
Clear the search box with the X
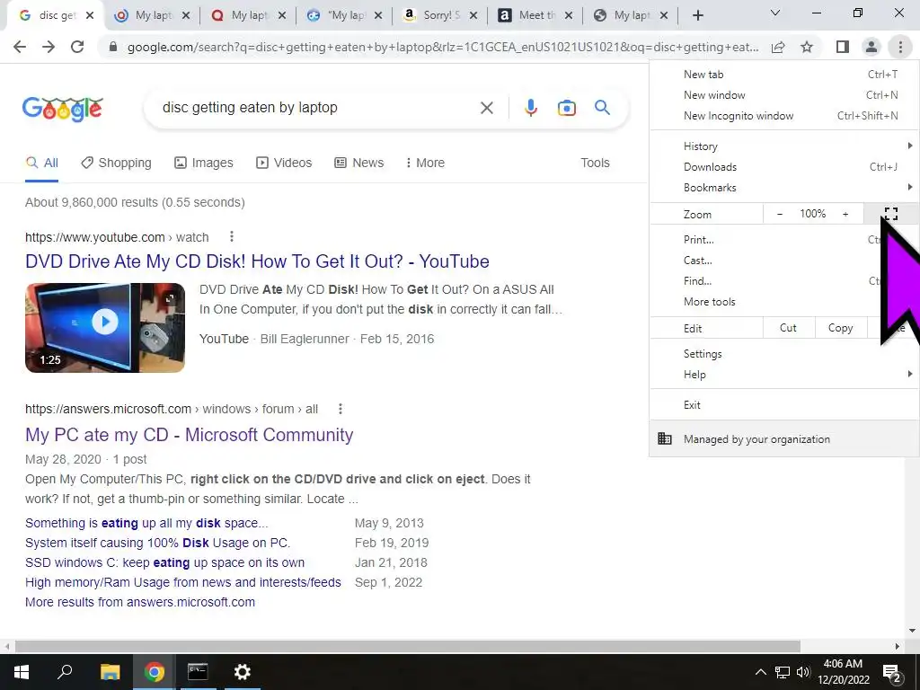tap(486, 108)
